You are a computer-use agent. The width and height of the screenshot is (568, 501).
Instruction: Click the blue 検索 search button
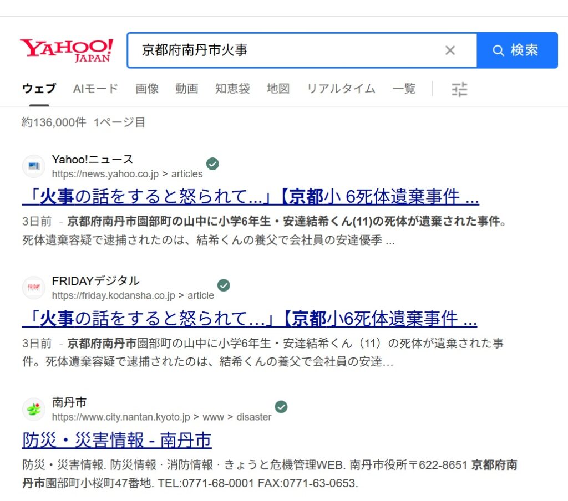(517, 50)
